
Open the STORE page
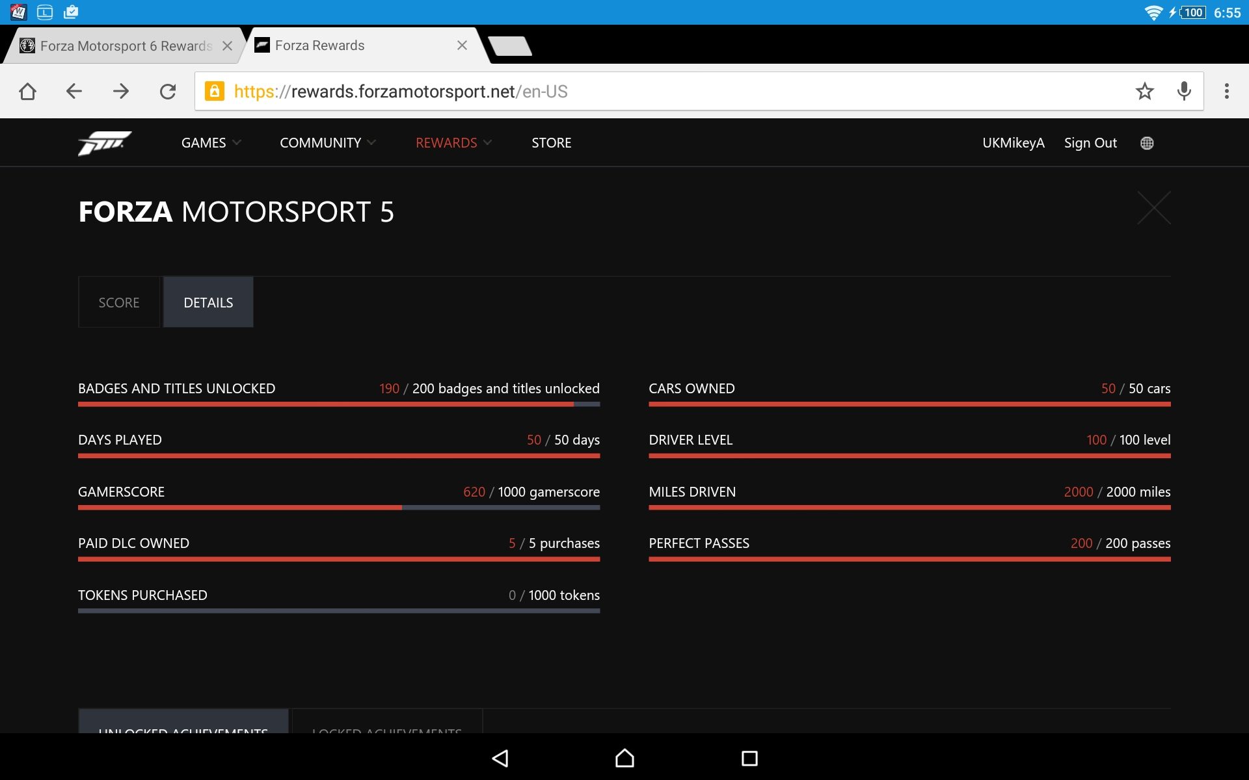click(552, 143)
